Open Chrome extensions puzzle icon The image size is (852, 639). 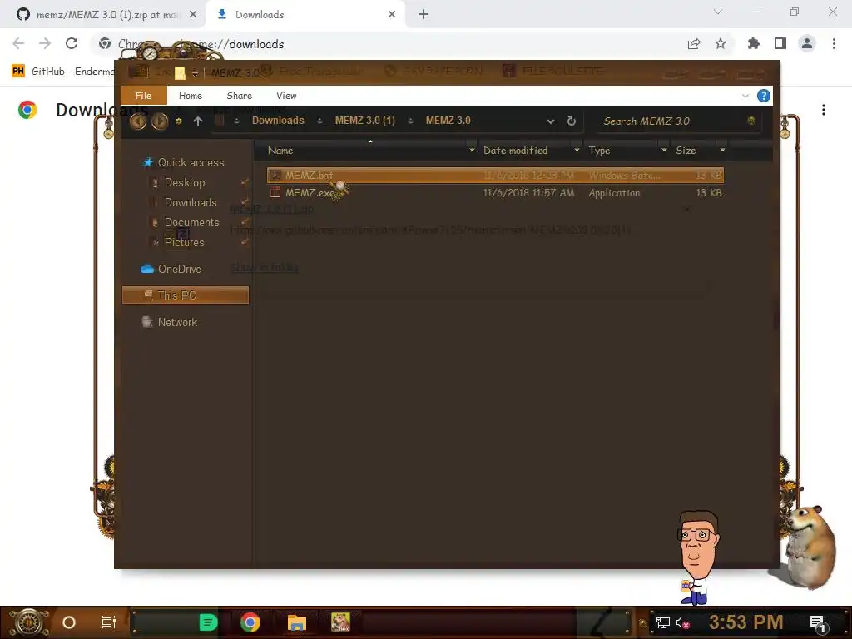[x=754, y=44]
